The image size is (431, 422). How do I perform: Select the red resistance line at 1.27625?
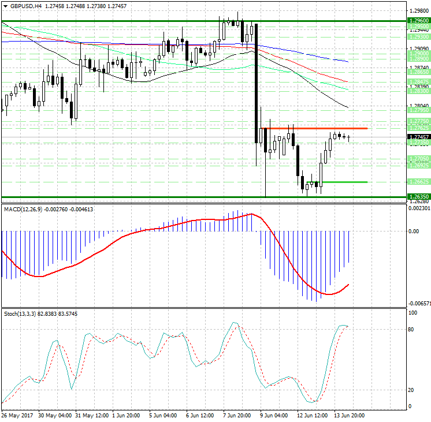coord(314,128)
